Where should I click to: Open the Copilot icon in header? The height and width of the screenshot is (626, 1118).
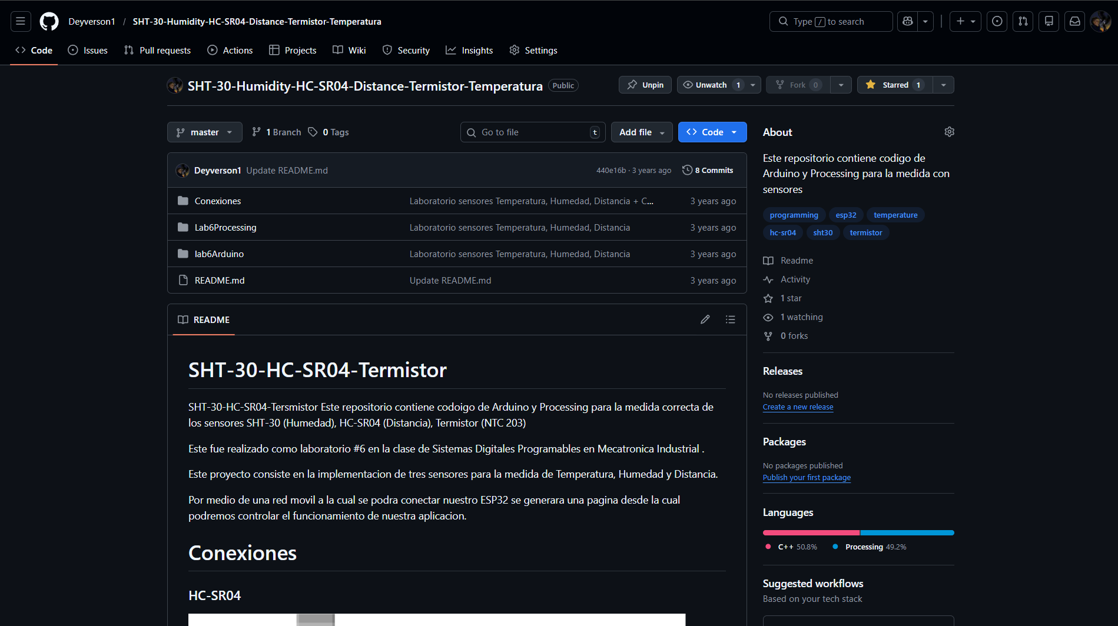[908, 22]
